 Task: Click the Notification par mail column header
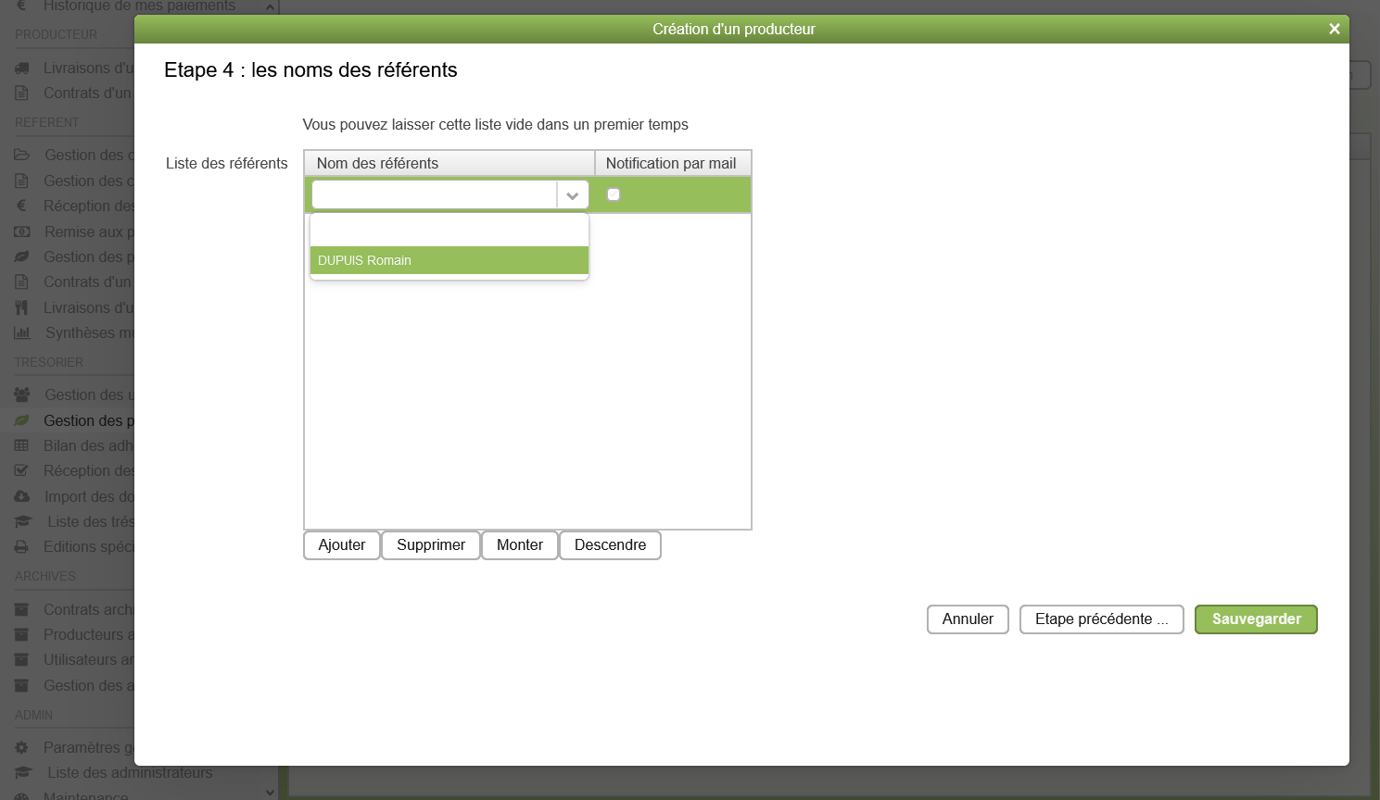tap(673, 163)
